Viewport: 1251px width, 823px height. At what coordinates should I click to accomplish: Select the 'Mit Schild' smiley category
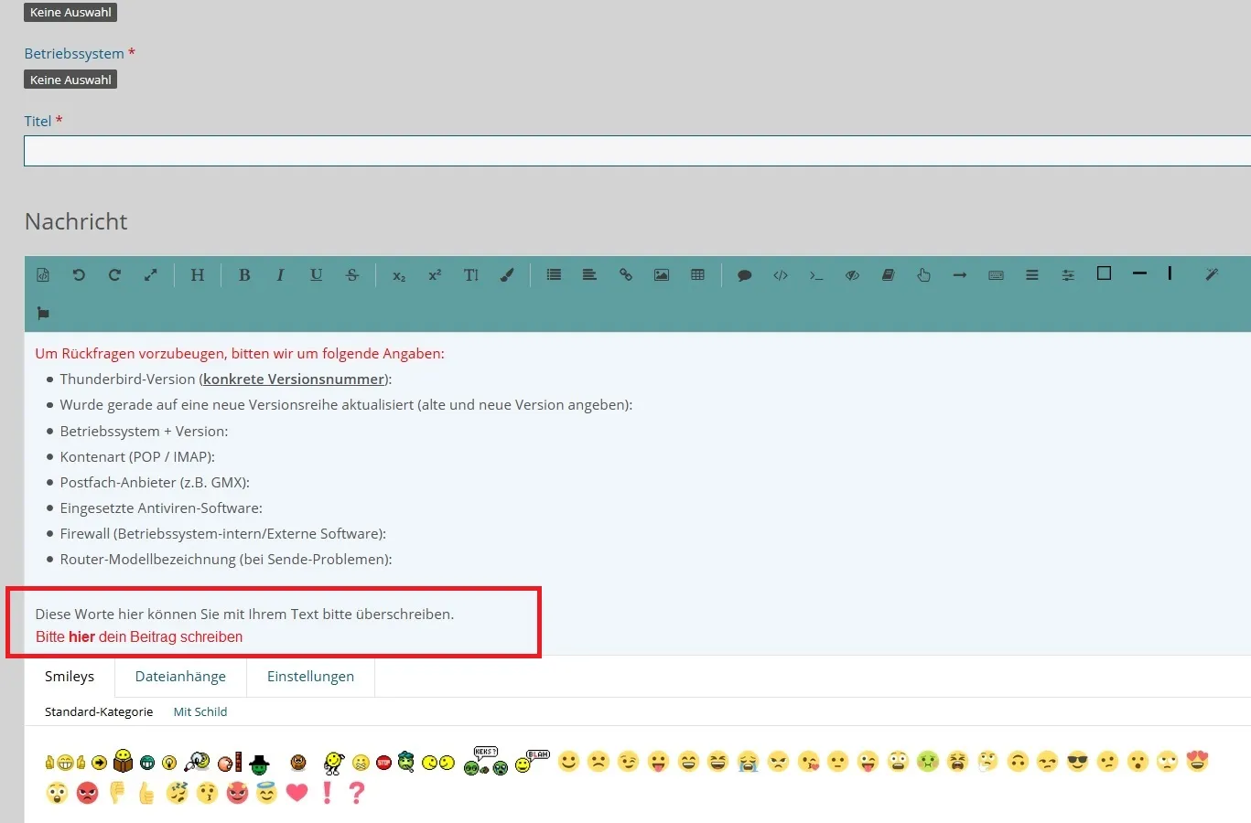click(x=200, y=711)
